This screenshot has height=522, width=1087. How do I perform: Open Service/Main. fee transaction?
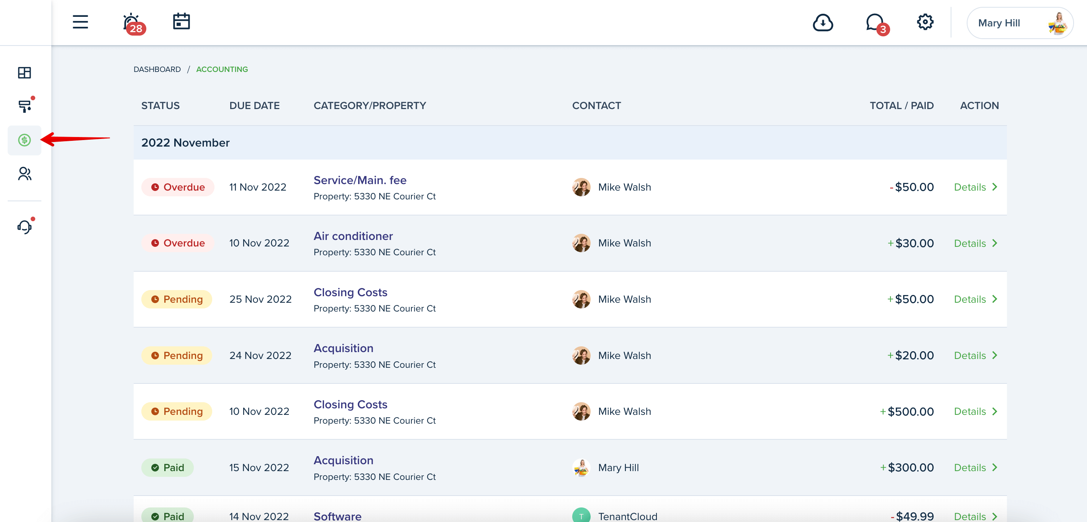click(360, 180)
